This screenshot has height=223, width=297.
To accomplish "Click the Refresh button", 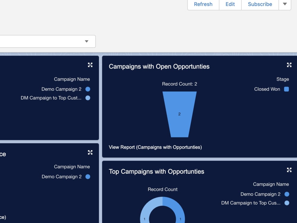I will point(203,4).
